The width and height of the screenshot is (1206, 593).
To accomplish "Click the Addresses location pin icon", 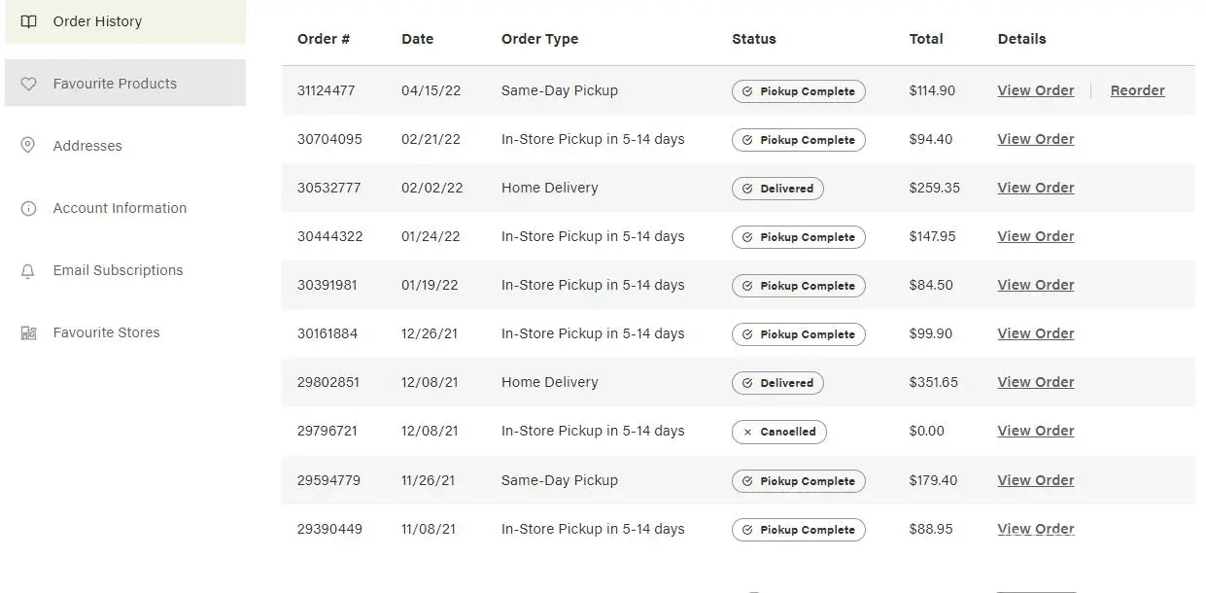I will coord(28,146).
